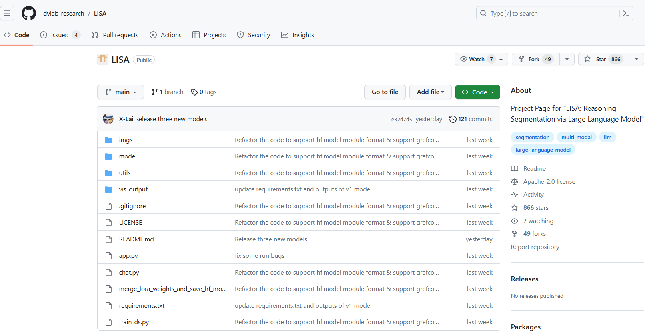Image resolution: width=645 pixels, height=335 pixels.
Task: Open the 'fix some run bugs' commit message
Action: pyautogui.click(x=260, y=256)
